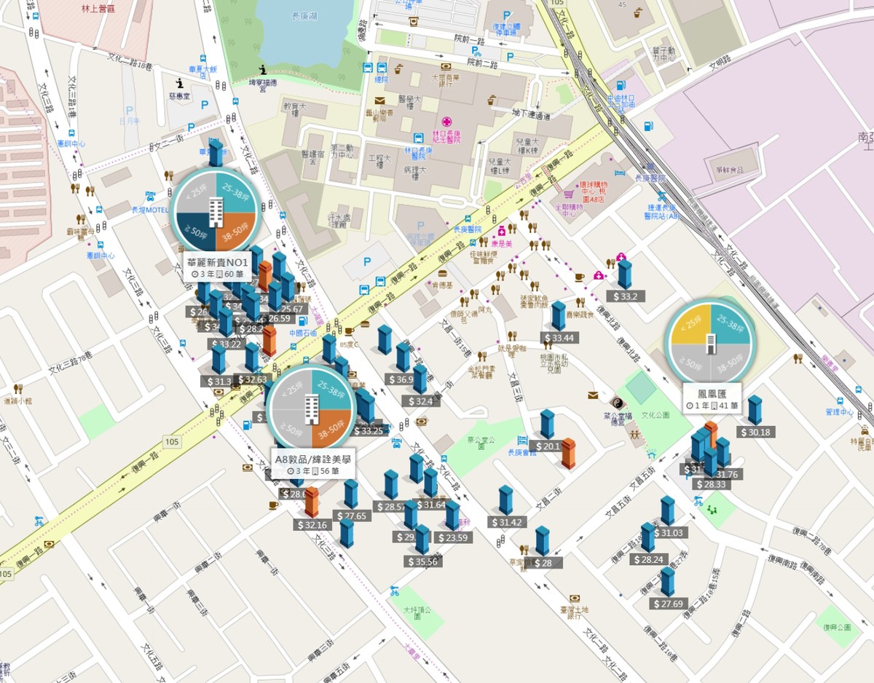Click the center building icon of A8敦品/緯詮美學 chart
This screenshot has height=683, width=874.
(x=312, y=409)
